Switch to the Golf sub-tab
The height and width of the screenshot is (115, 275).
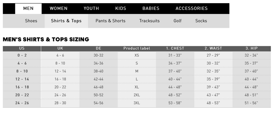tap(178, 21)
